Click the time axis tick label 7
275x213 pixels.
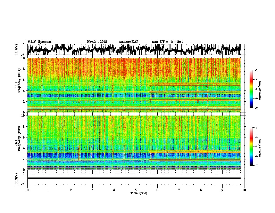point(179,190)
